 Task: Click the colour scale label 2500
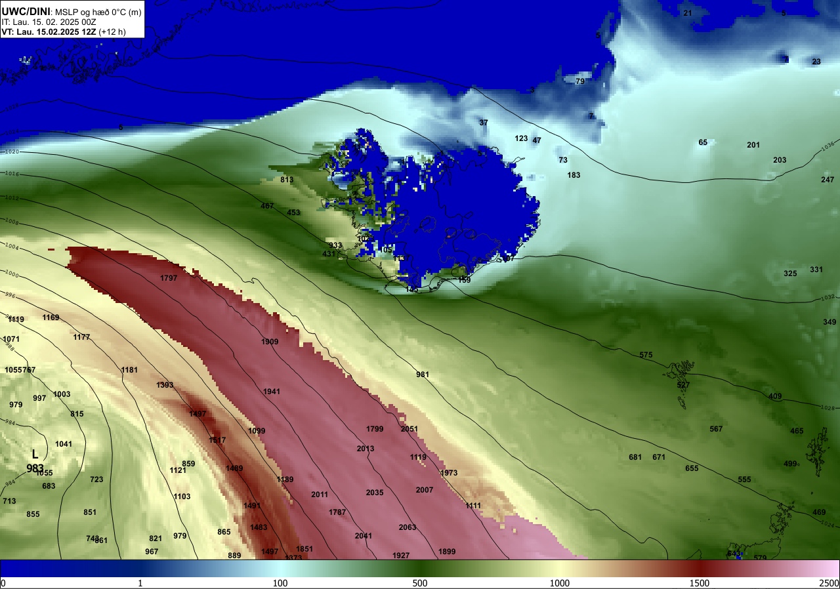(x=829, y=583)
